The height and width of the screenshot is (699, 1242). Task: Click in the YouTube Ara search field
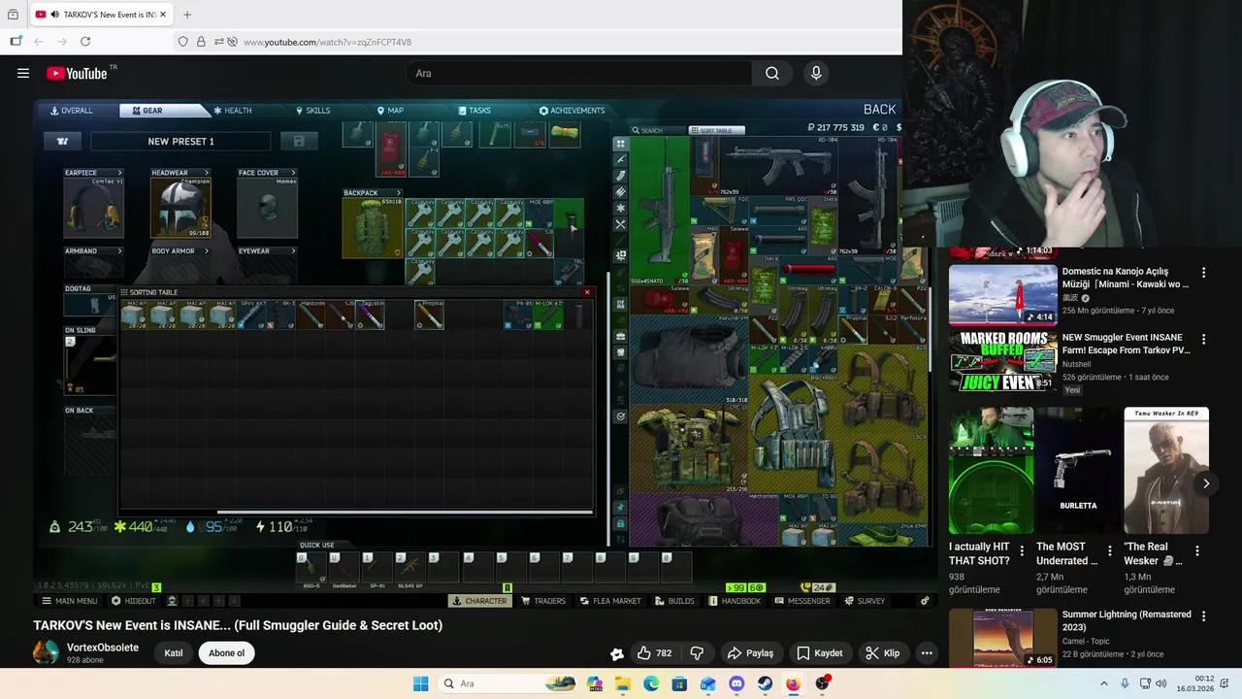(x=578, y=73)
